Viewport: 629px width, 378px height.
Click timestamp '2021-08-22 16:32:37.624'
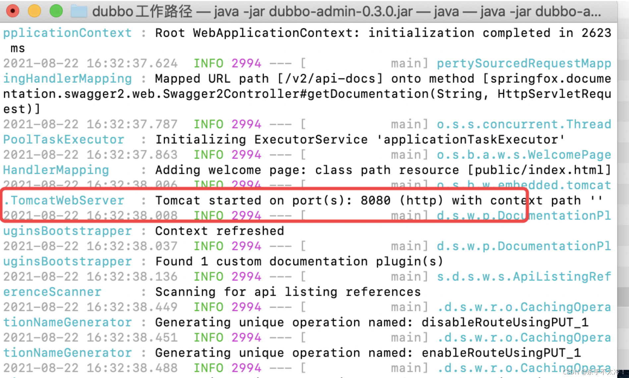(x=90, y=63)
